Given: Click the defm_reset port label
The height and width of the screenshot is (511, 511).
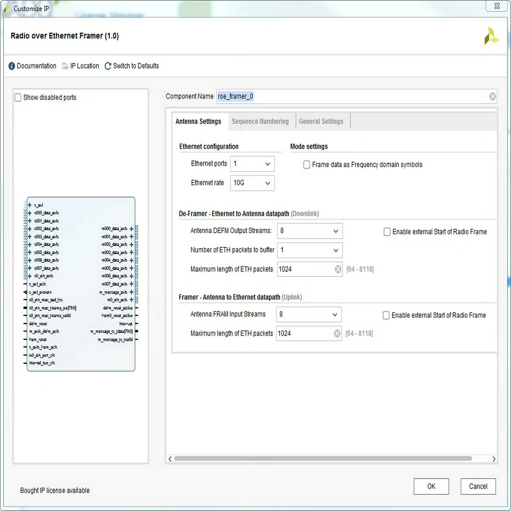Looking at the screenshot, I should click(x=38, y=324).
